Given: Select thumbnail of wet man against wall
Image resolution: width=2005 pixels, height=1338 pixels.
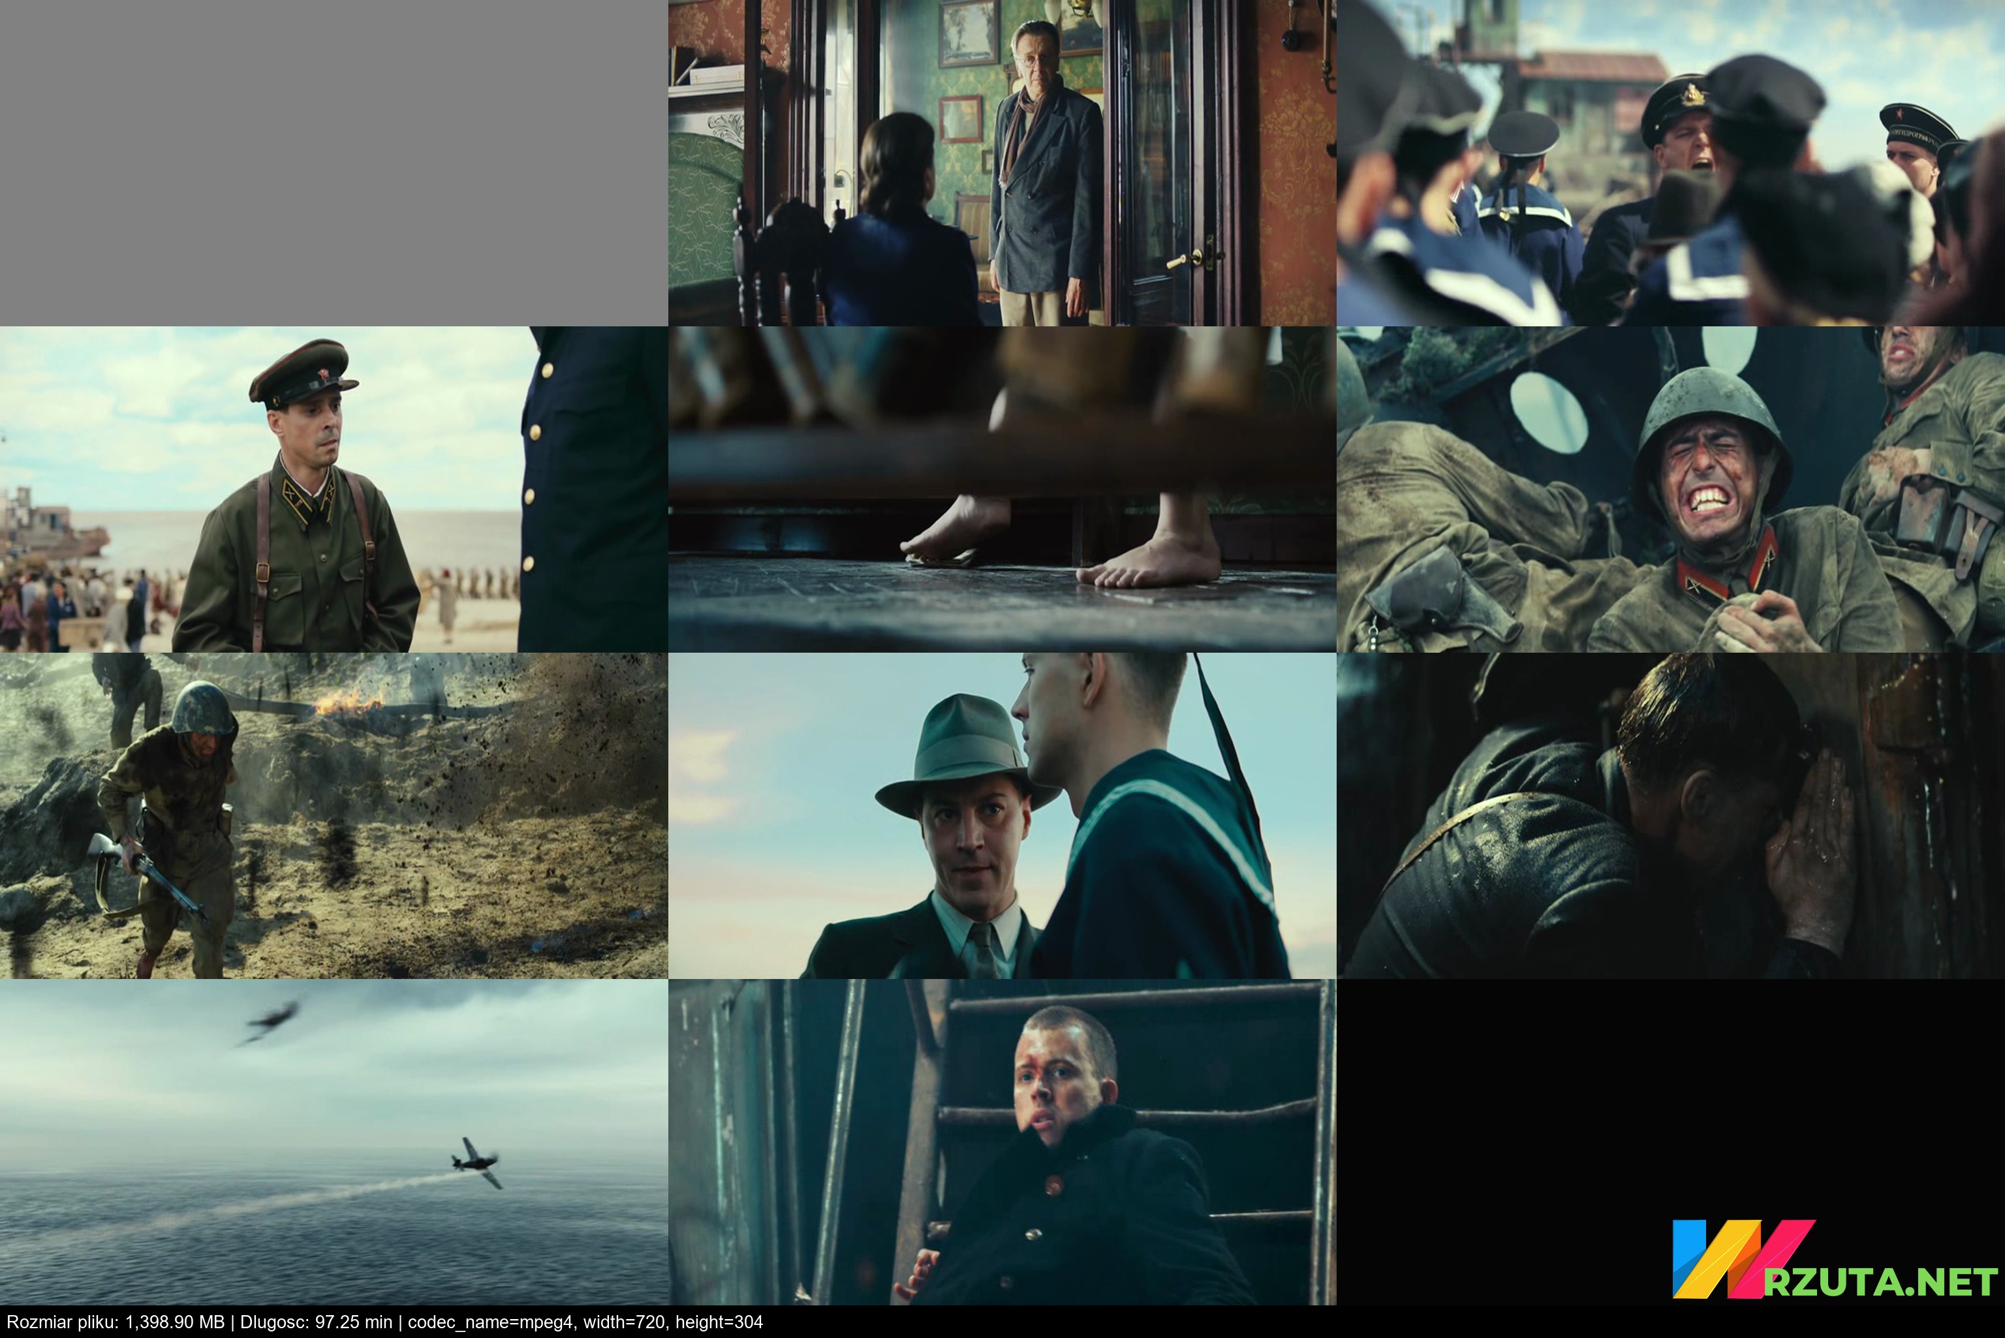Looking at the screenshot, I should [1671, 816].
